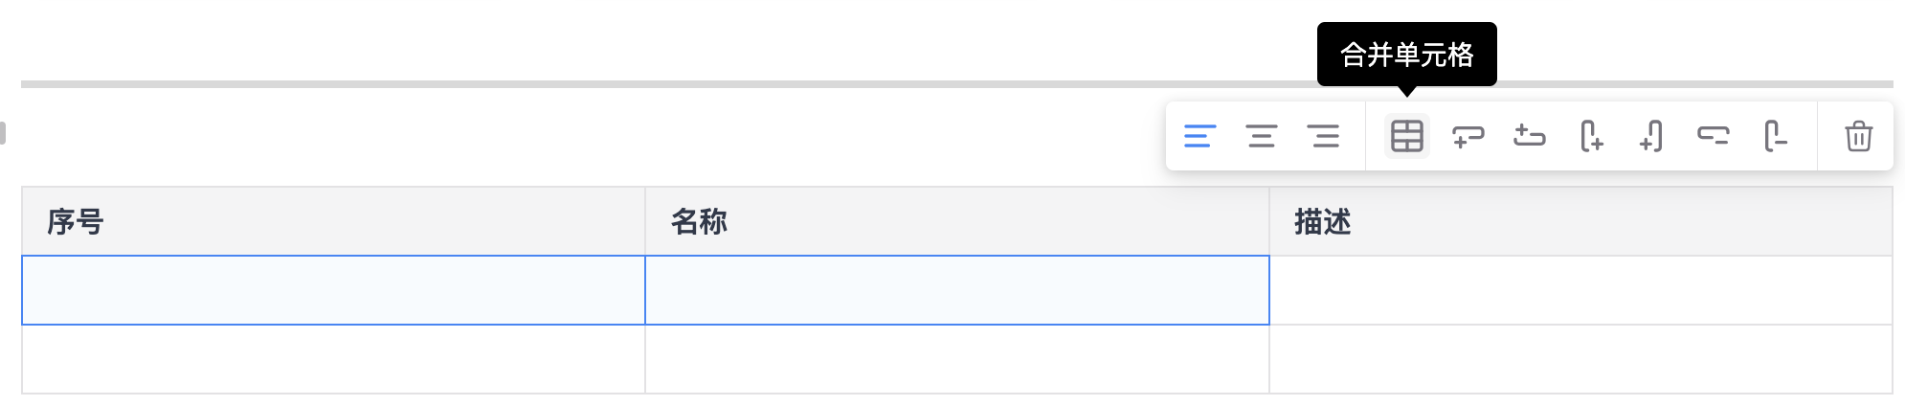Click first empty cell under 描述
Viewport: 1905px width, 406px height.
point(1580,290)
